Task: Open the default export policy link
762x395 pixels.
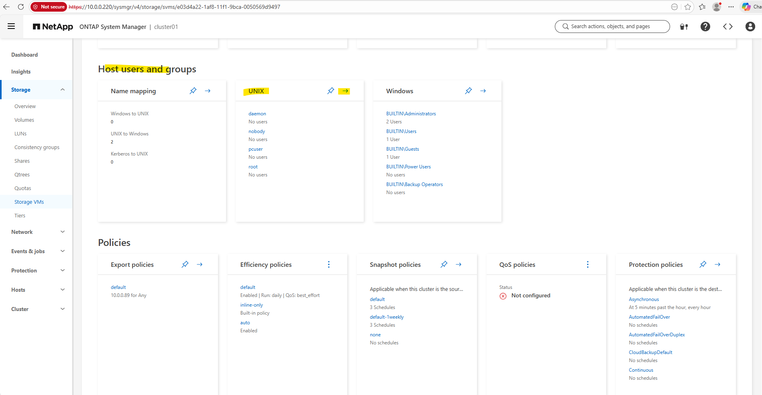Action: click(x=118, y=287)
